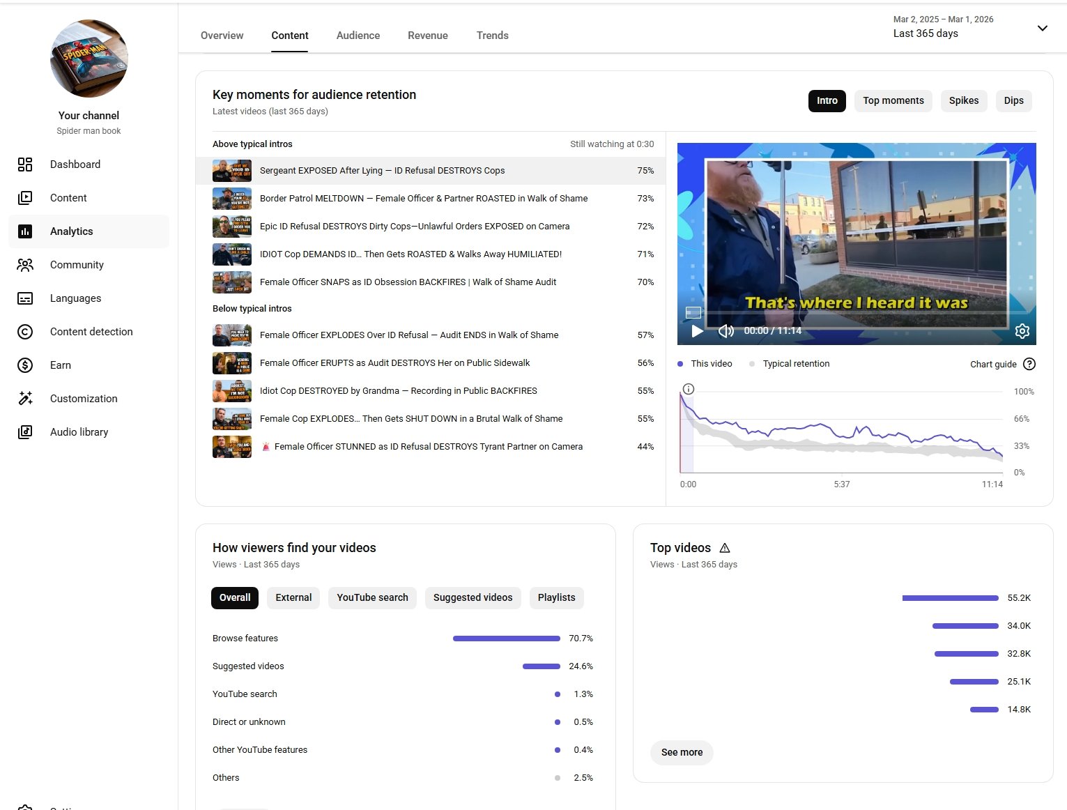
Task: Switch retention view to Dips
Action: 1013,101
